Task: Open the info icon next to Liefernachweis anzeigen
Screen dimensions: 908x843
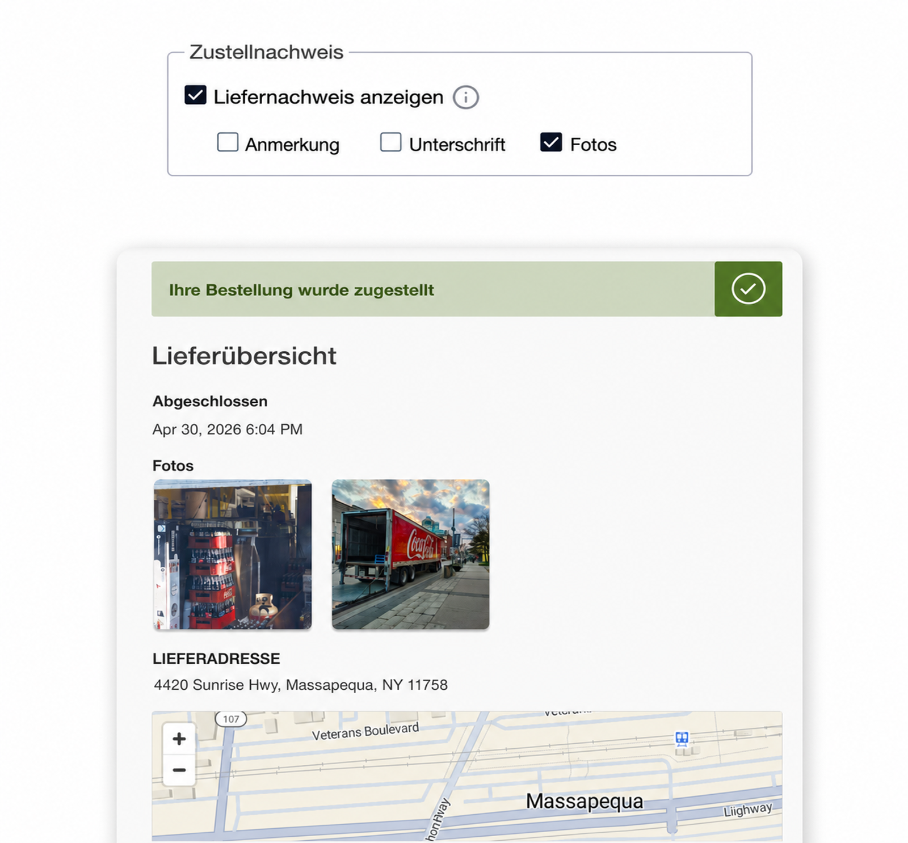Action: pyautogui.click(x=465, y=97)
